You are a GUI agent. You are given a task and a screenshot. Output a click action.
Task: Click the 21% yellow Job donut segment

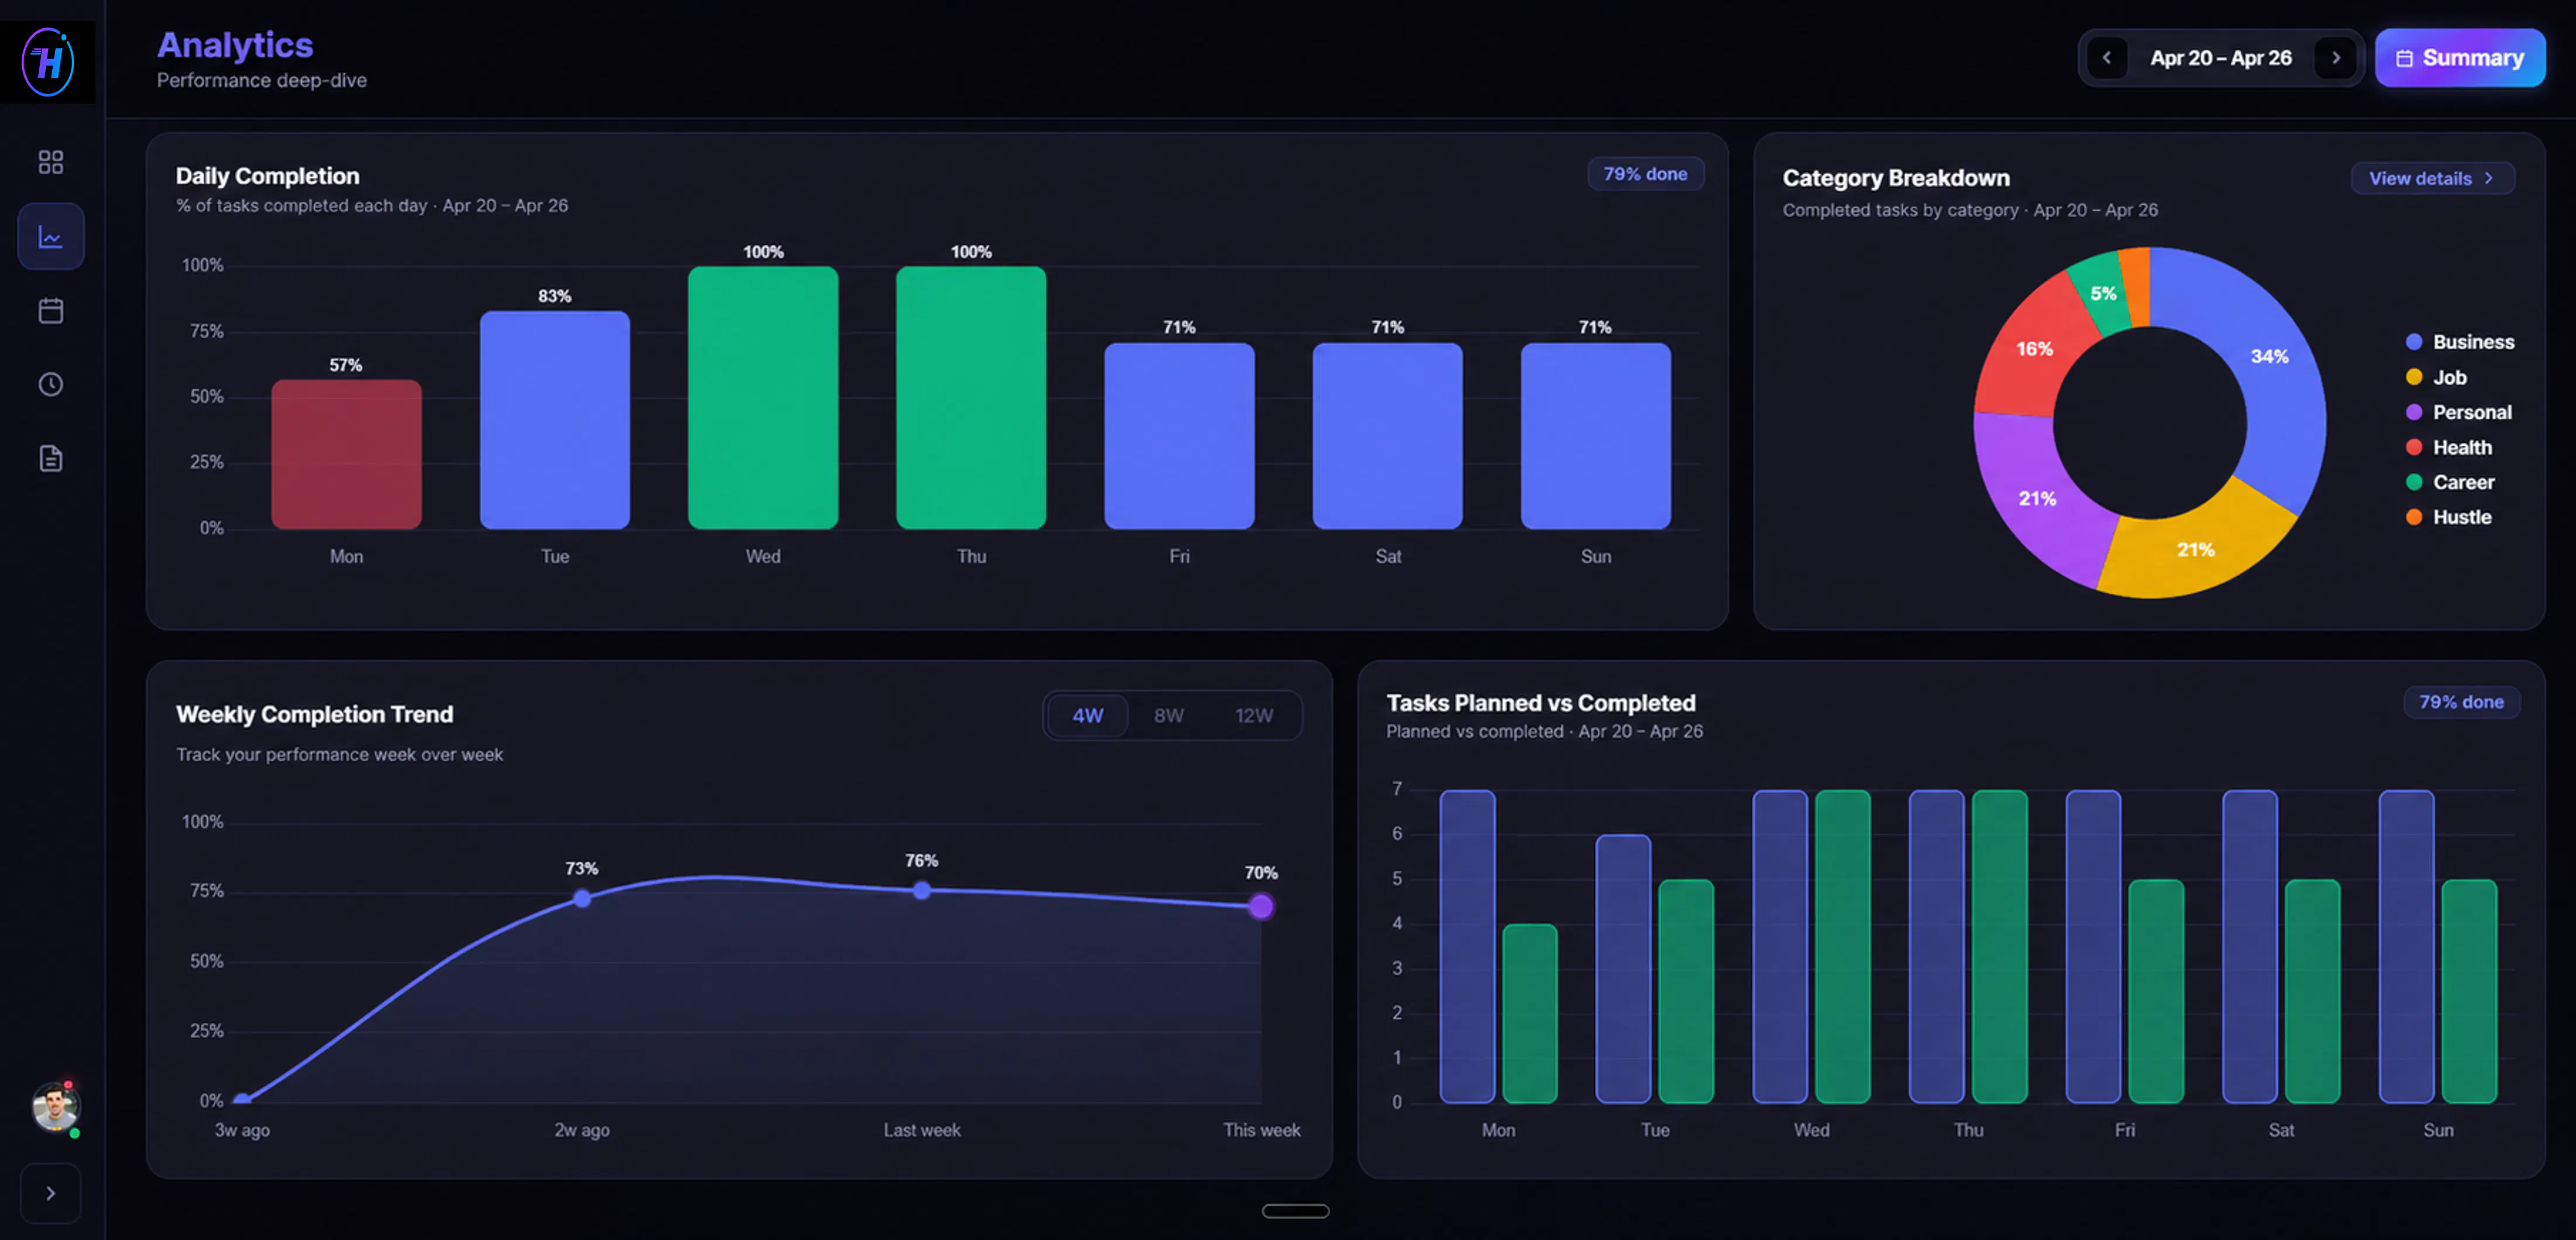pos(2196,549)
